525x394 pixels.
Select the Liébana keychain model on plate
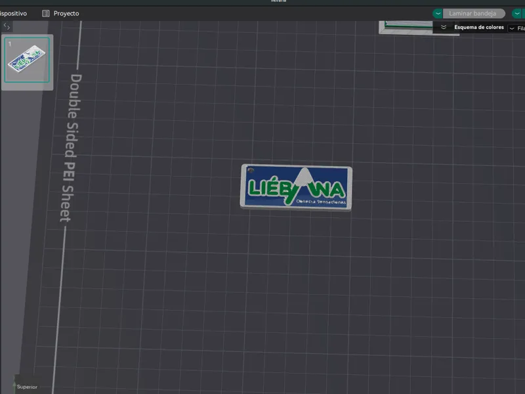pos(296,187)
